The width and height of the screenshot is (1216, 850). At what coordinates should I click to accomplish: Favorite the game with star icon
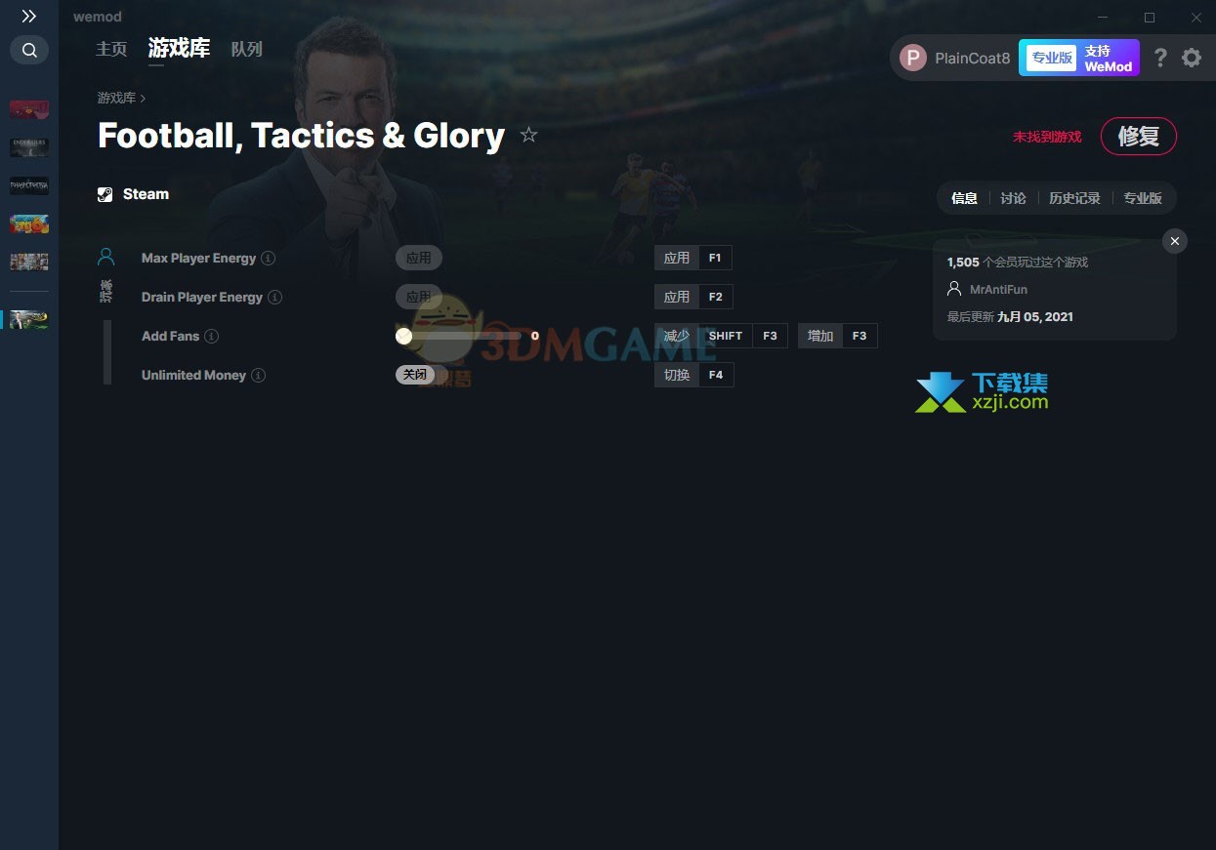point(528,135)
